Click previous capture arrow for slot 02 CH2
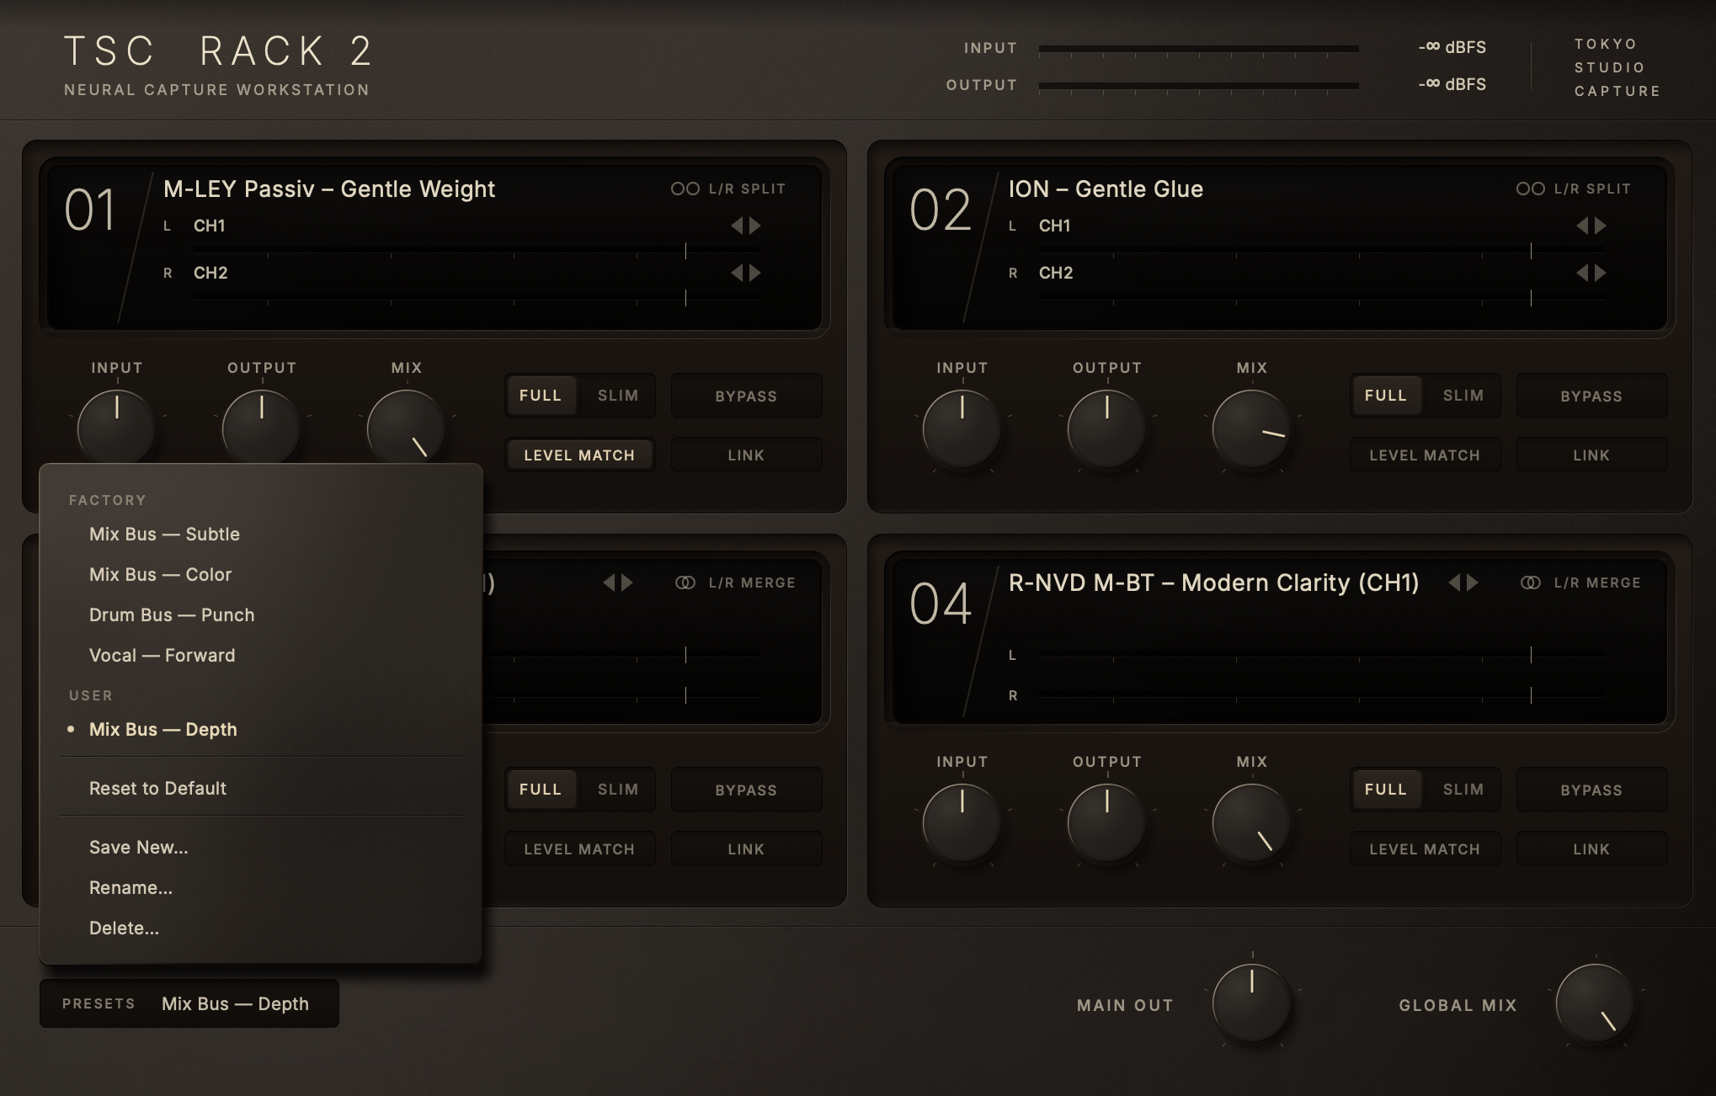The image size is (1716, 1096). pos(1582,273)
